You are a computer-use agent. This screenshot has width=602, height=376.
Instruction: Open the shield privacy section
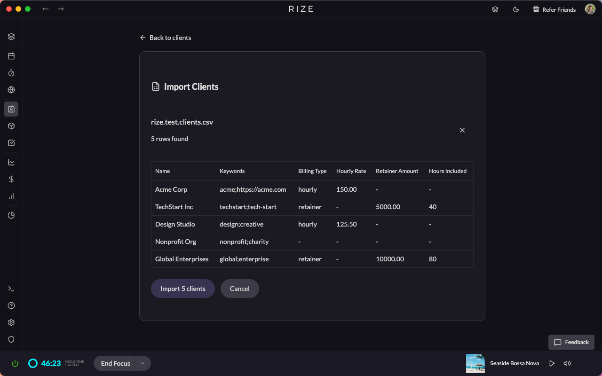tap(11, 339)
